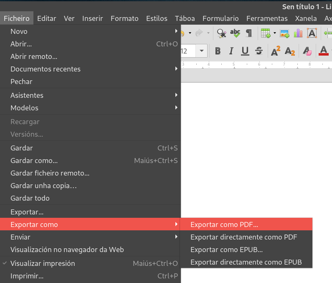
Task: Apply superscript formatting
Action: (276, 51)
